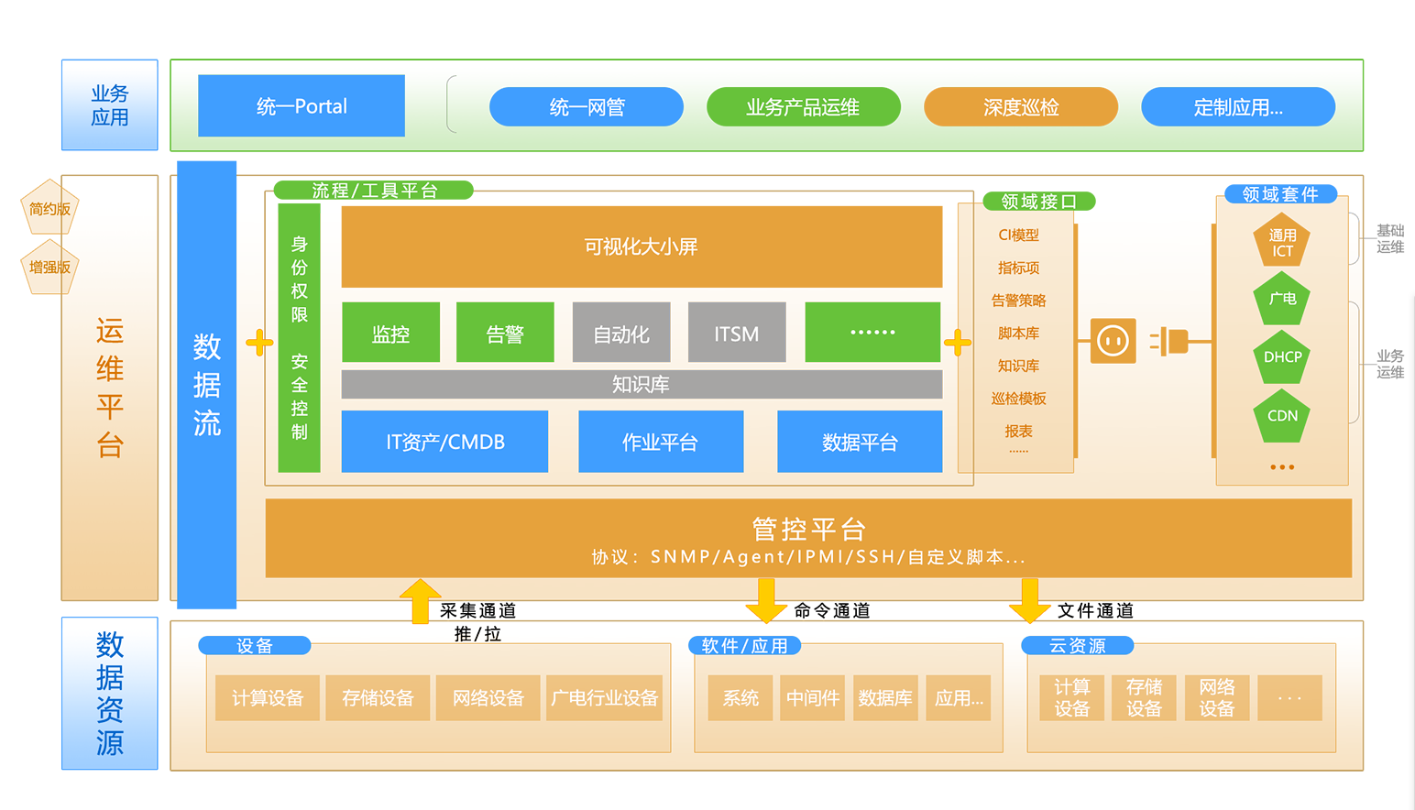Expand the ellipsis under 领域套件 suites
The image size is (1415, 810).
tap(1280, 465)
